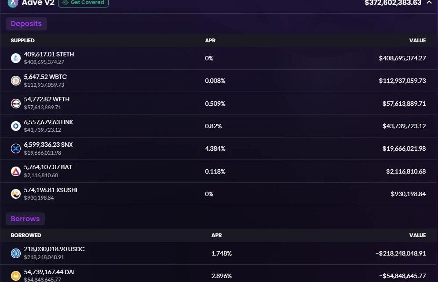Click the WETH token icon

(16, 104)
